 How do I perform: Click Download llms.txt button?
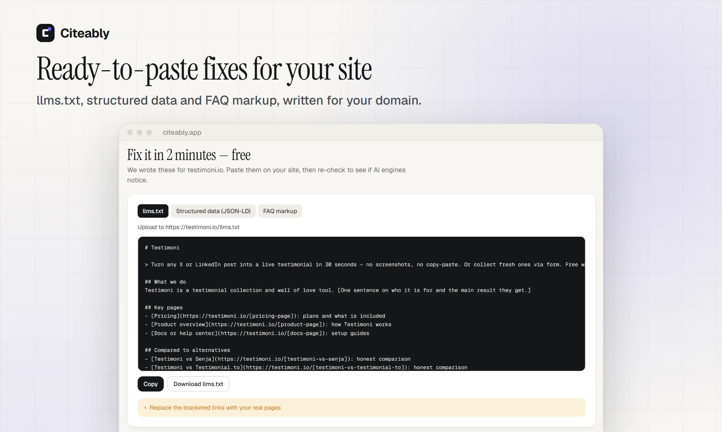coord(198,384)
